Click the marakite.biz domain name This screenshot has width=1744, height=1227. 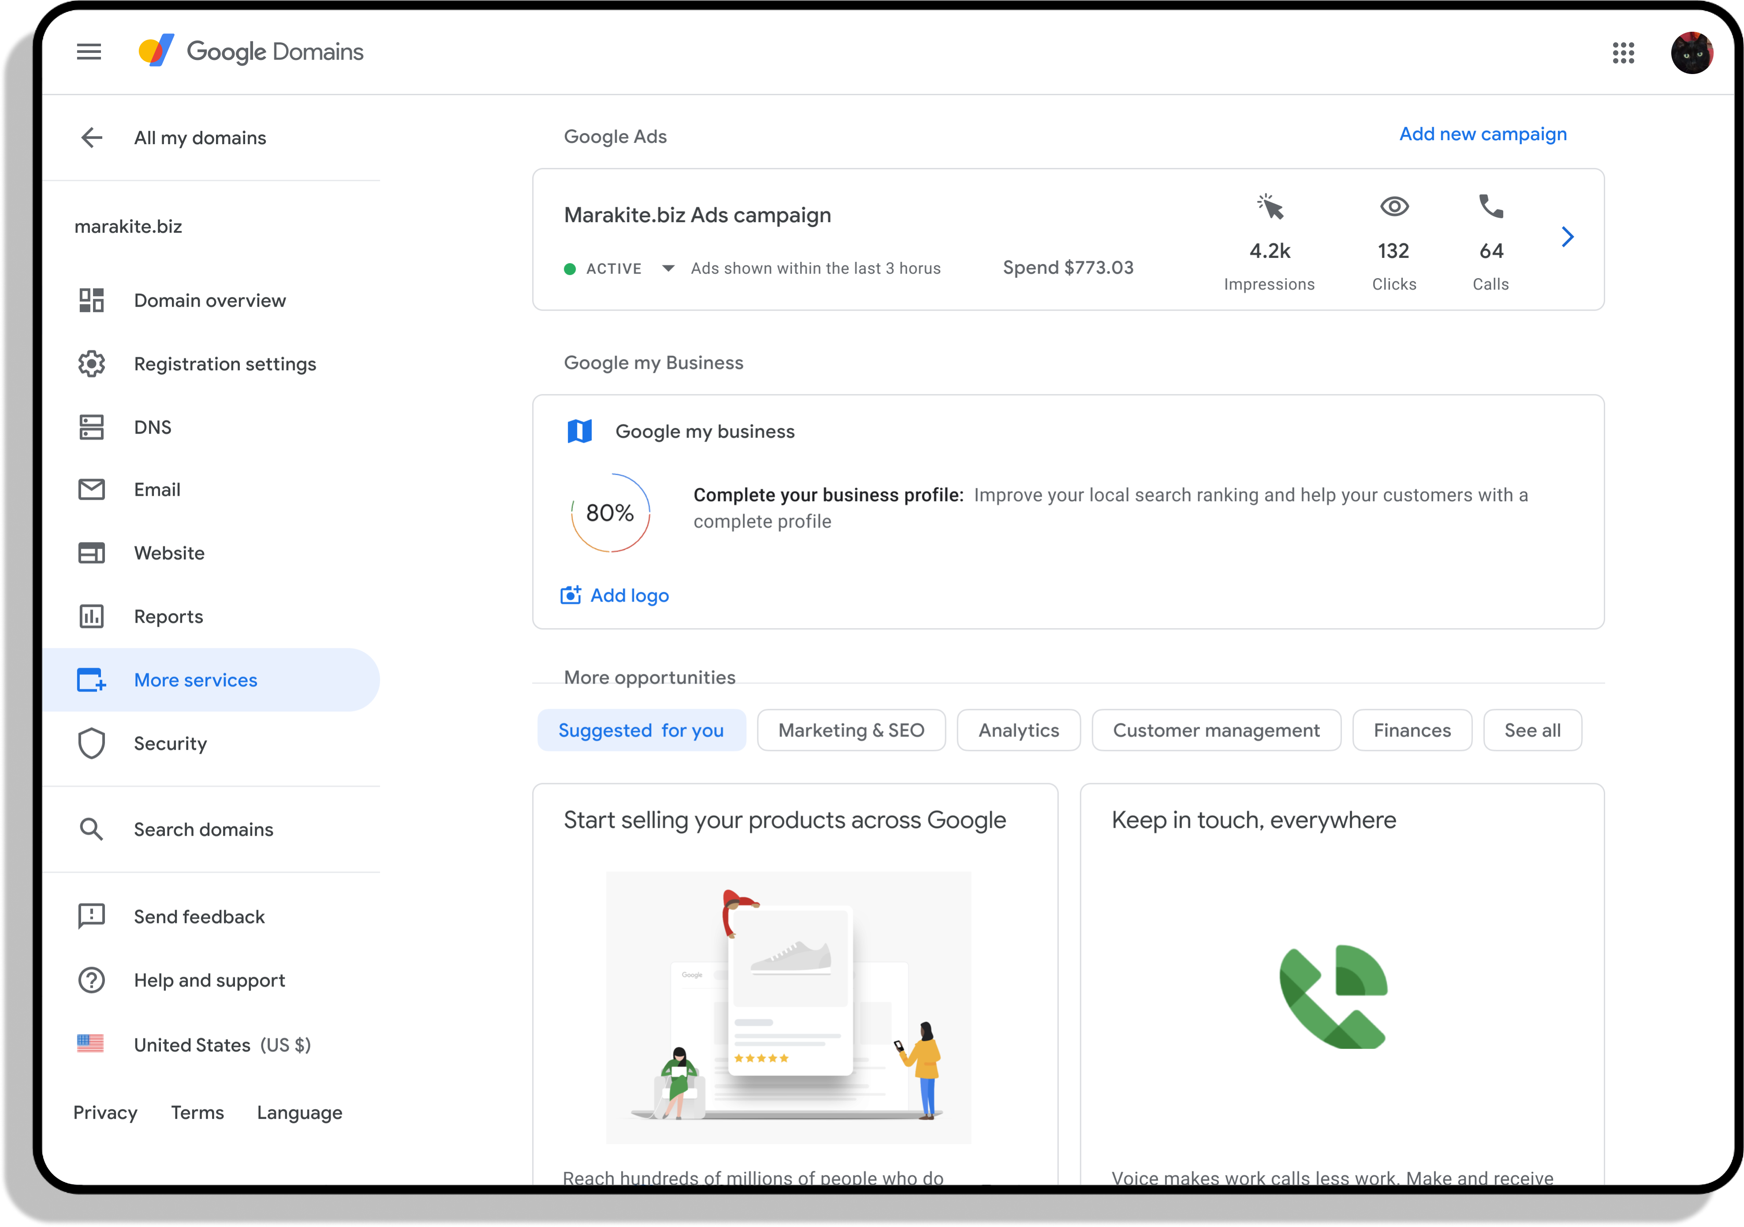click(x=128, y=226)
